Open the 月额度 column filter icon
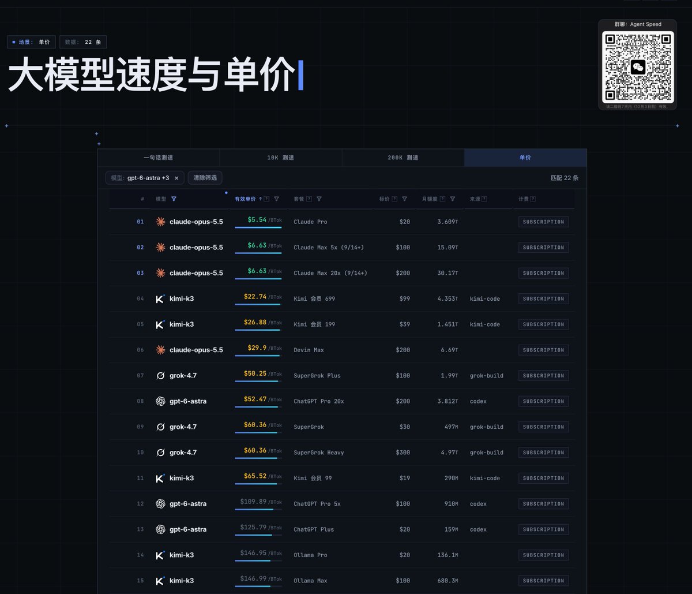Viewport: 692px width, 594px height. pyautogui.click(x=453, y=199)
